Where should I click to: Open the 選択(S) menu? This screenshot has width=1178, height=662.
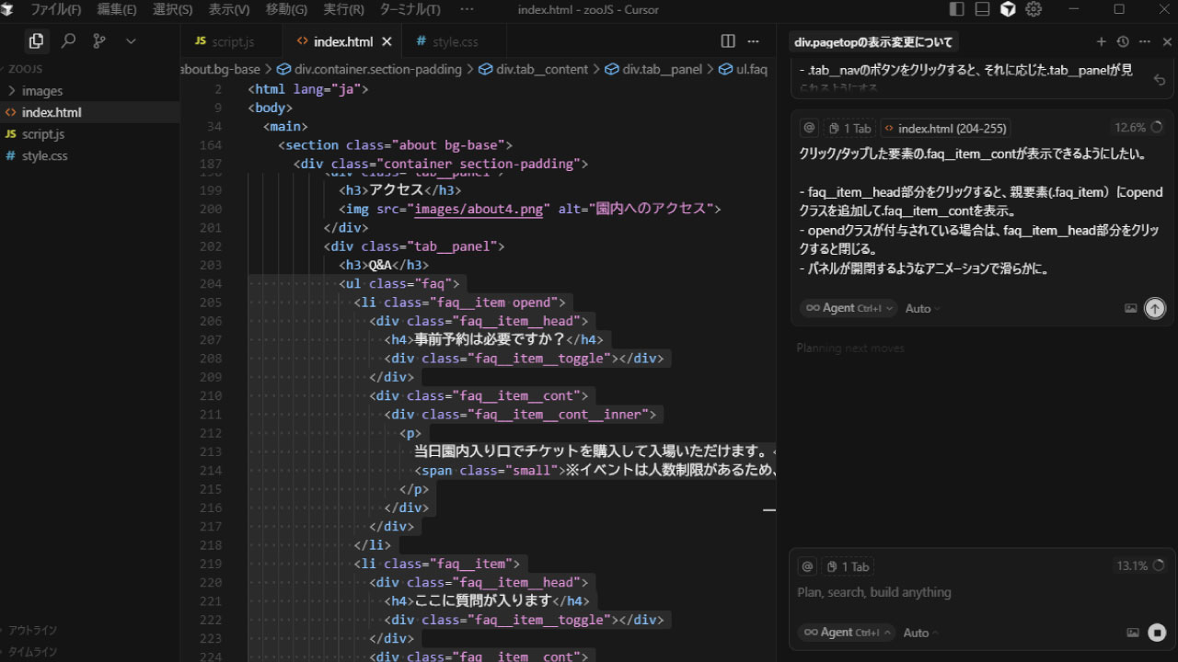[x=172, y=9]
